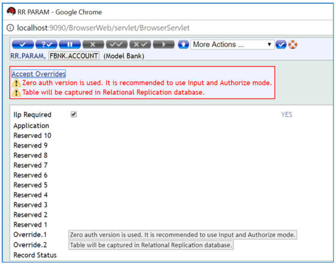Click the go checkmark beside More Actions
The width and height of the screenshot is (336, 264).
pyautogui.click(x=281, y=44)
